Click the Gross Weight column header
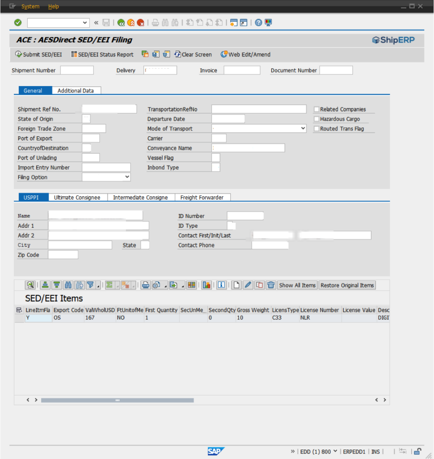This screenshot has width=434, height=459. [253, 310]
